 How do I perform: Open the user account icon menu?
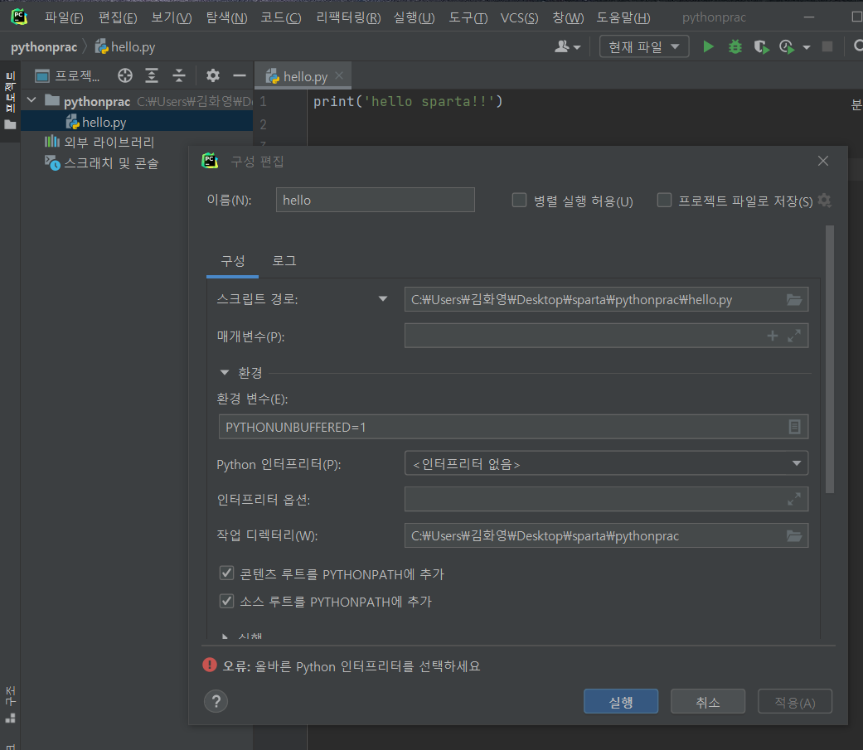pos(567,46)
